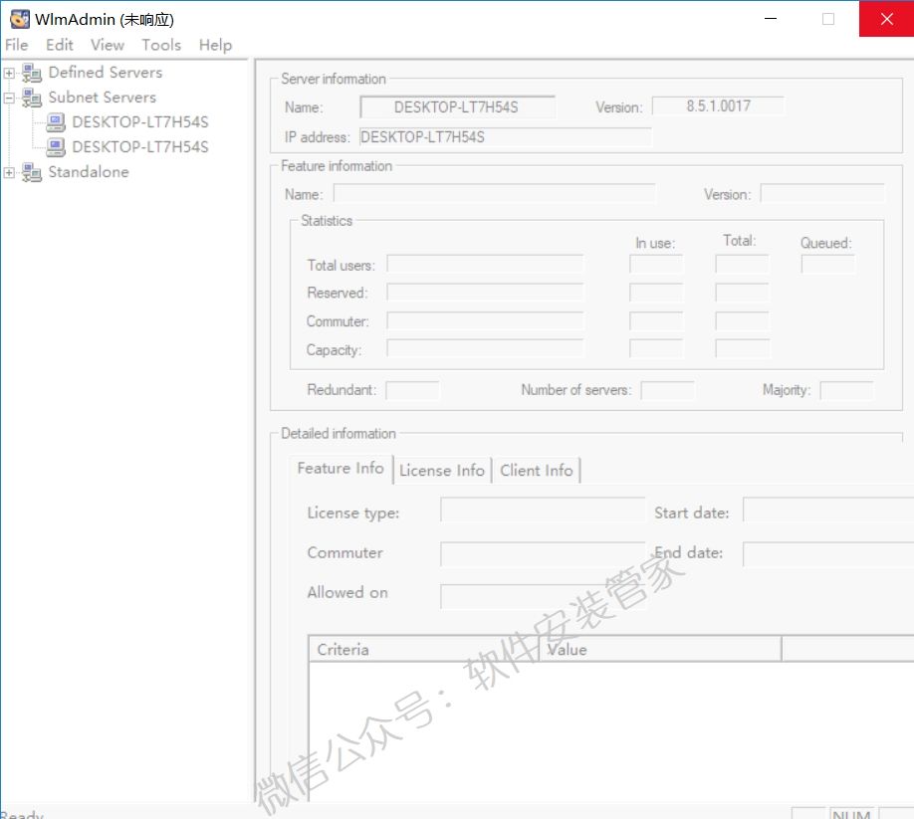Close the WlmAdmin window

coord(886,19)
